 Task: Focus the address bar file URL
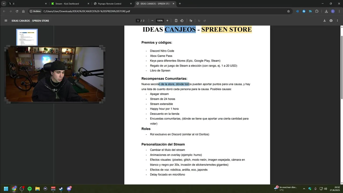(87, 11)
